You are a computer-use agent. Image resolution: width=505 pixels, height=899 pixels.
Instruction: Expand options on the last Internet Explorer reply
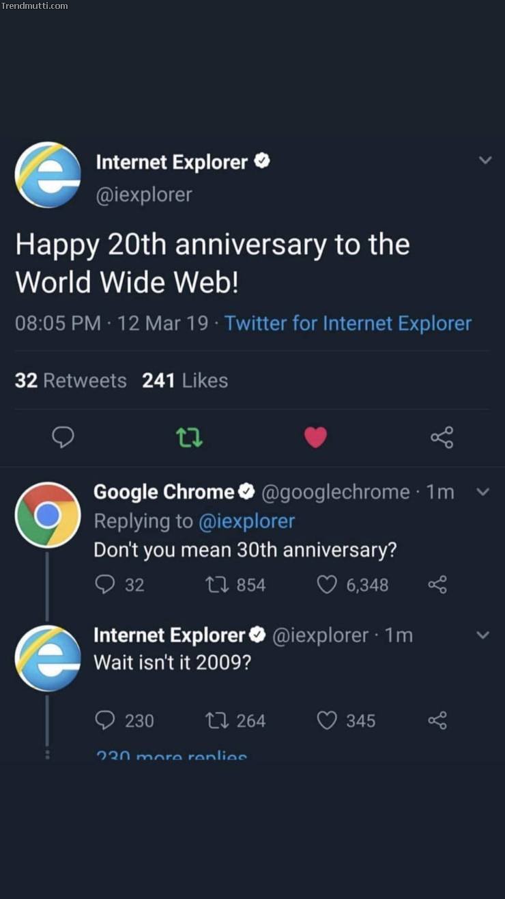tap(482, 635)
